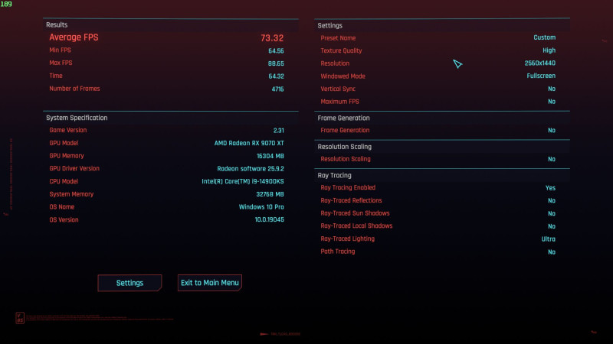Image resolution: width=613 pixels, height=344 pixels.
Task: Click Exit to Main Menu
Action: tap(210, 283)
